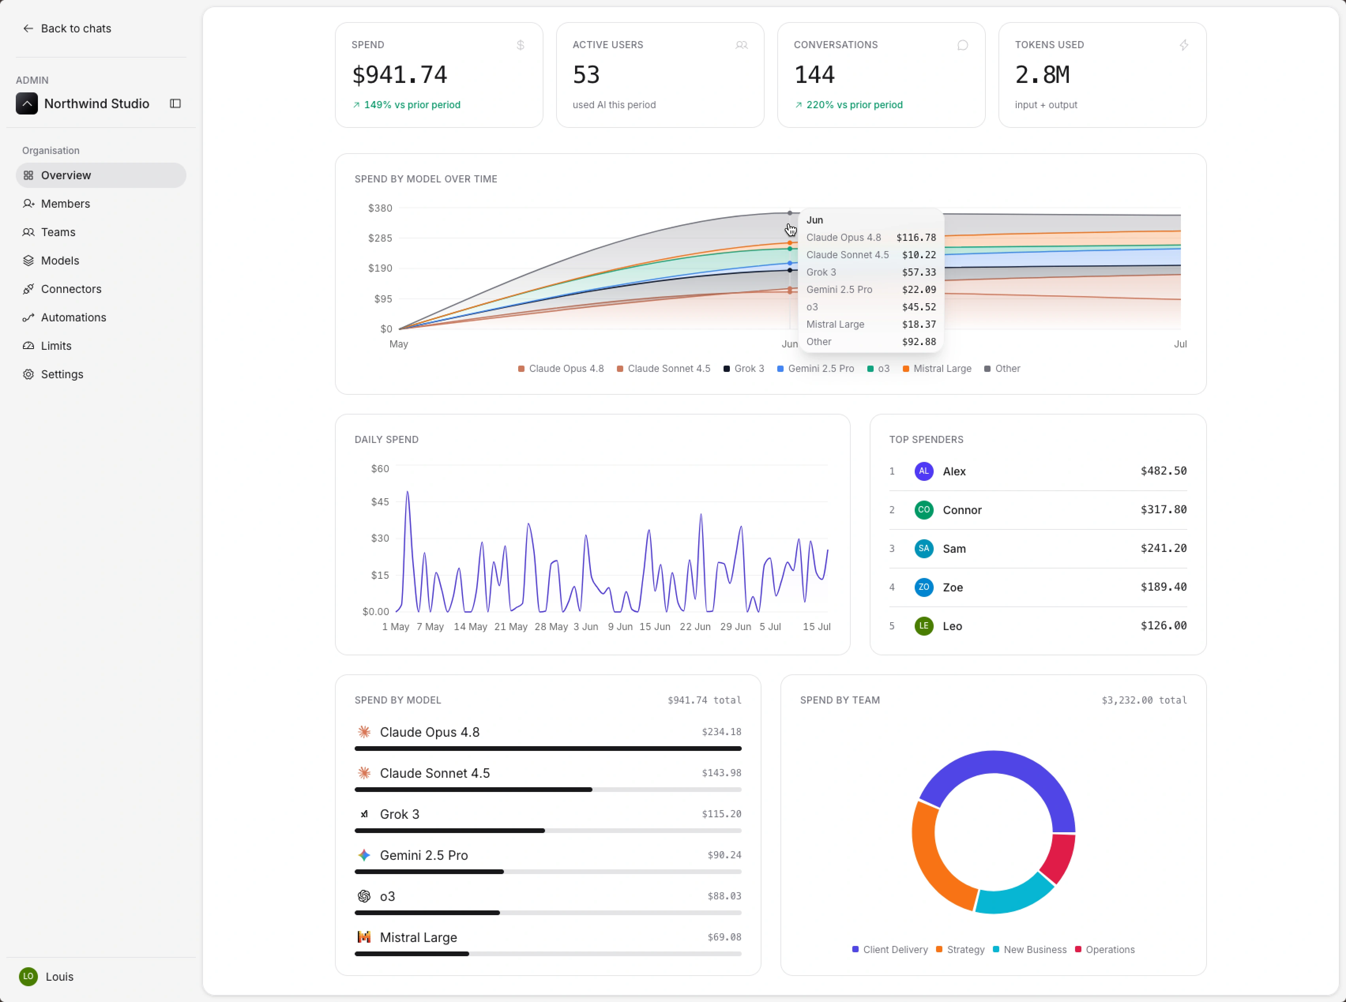1346x1002 pixels.
Task: Toggle o3 legend entry in the time chart
Action: [x=878, y=369]
